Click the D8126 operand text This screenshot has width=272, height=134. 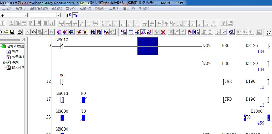(x=252, y=46)
